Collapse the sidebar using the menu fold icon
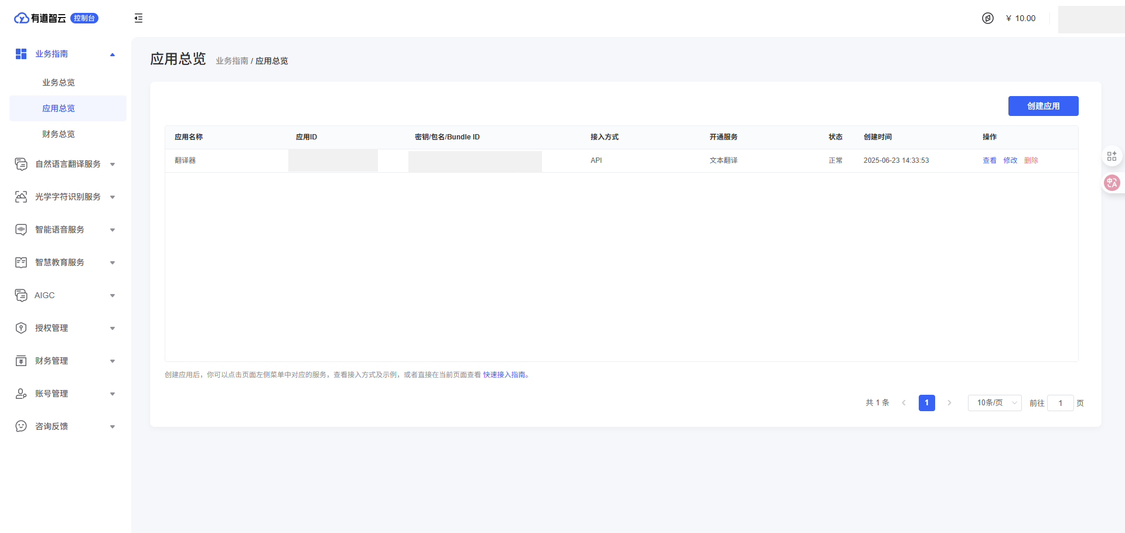This screenshot has height=533, width=1125. (138, 18)
